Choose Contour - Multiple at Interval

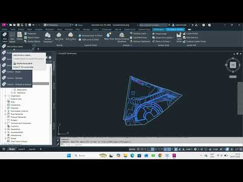click(x=17, y=84)
